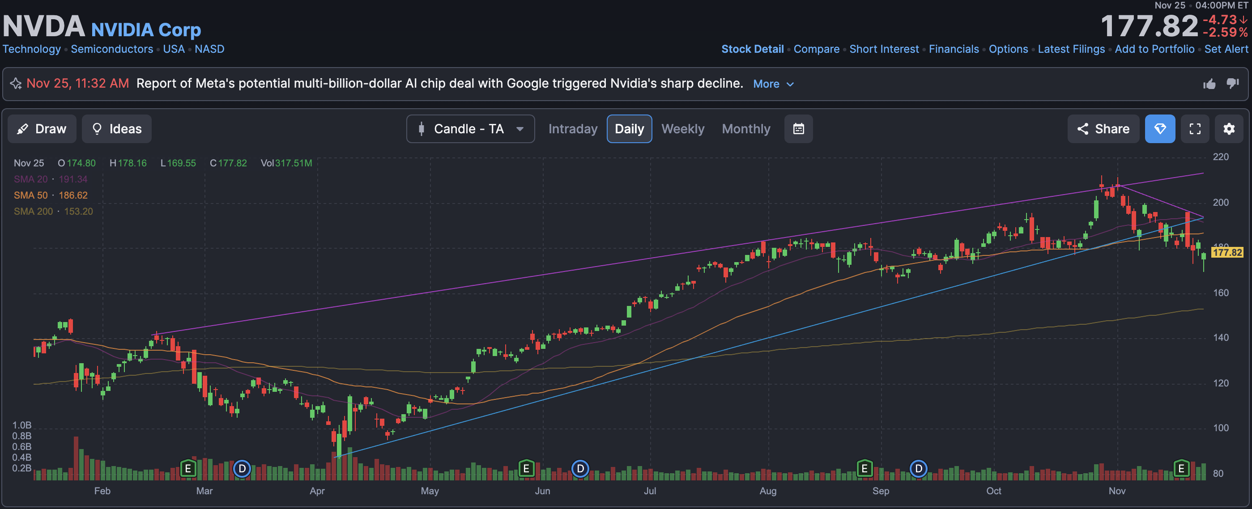Go to Short Interest page
The height and width of the screenshot is (509, 1252).
(884, 49)
